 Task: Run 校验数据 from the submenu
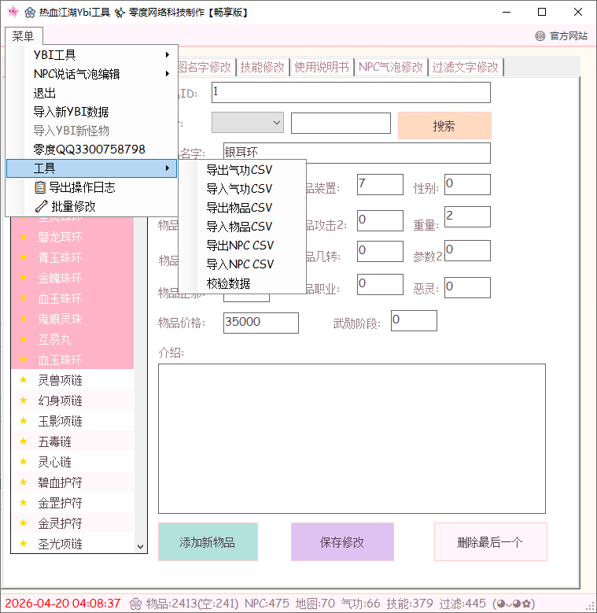(242, 283)
